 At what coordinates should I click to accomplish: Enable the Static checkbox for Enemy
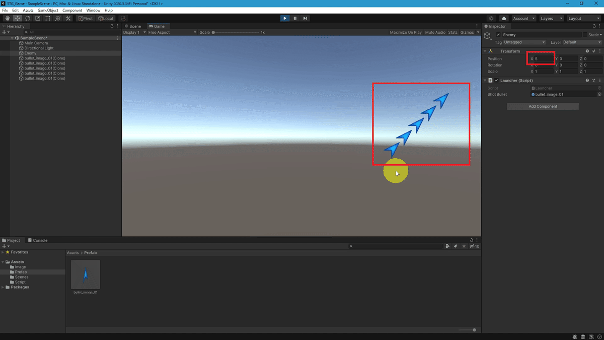(585, 35)
